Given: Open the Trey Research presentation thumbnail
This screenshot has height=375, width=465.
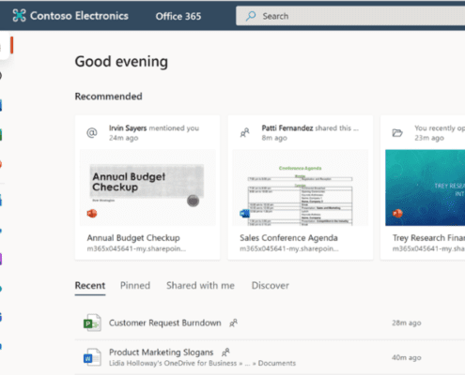Looking at the screenshot, I should [425, 187].
